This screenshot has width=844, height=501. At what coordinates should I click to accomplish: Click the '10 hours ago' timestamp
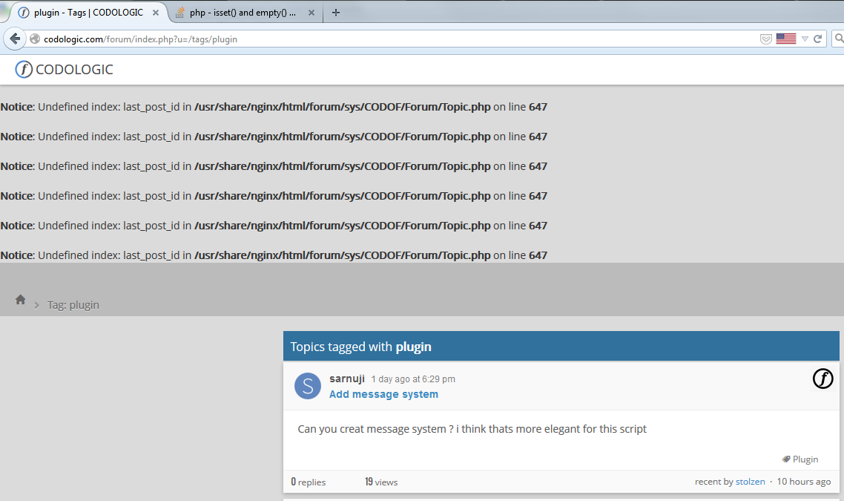click(804, 482)
